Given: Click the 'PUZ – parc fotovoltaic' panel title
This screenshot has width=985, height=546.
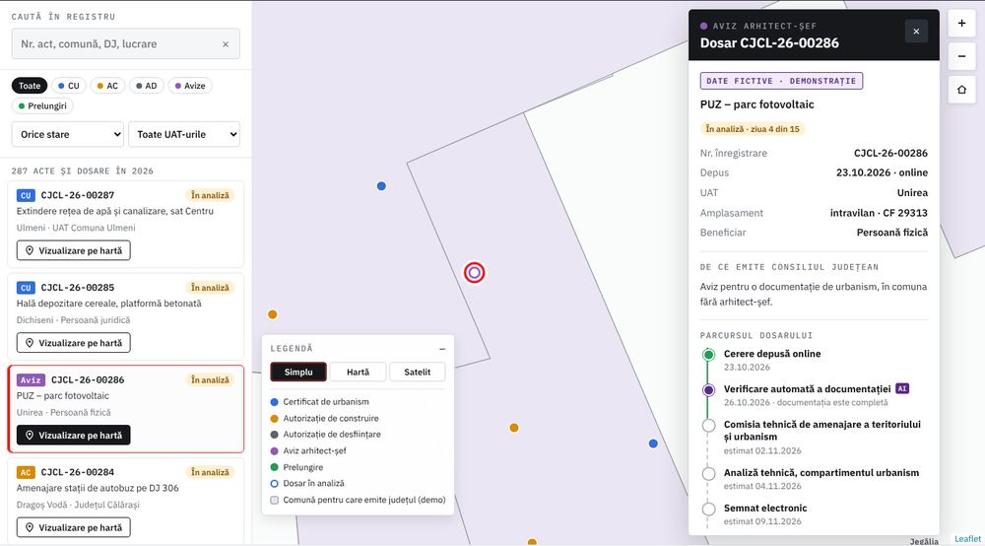Looking at the screenshot, I should tap(756, 104).
